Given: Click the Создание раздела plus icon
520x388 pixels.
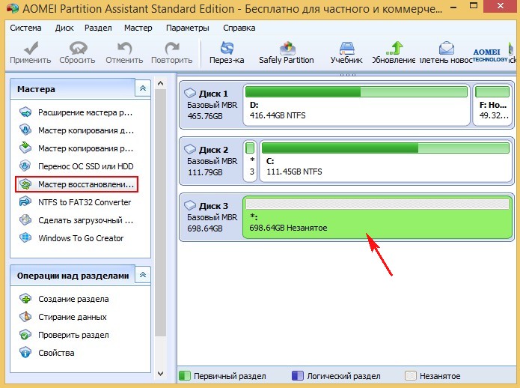Looking at the screenshot, I should [x=25, y=299].
